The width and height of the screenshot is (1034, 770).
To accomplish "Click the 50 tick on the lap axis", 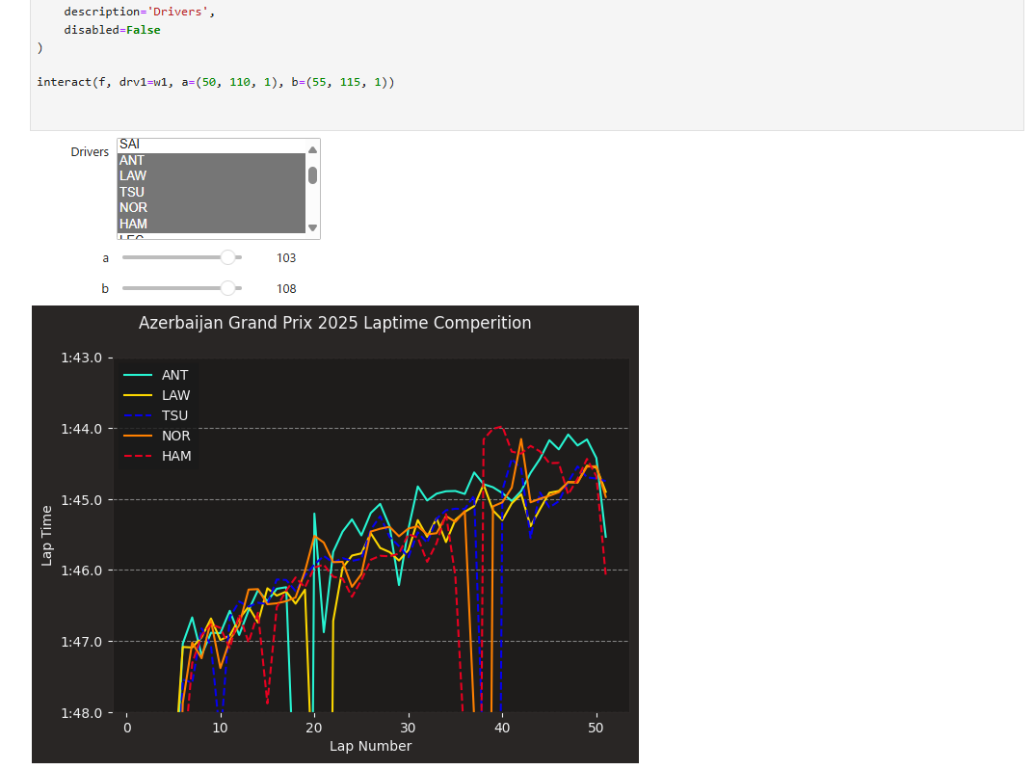I will tap(596, 728).
